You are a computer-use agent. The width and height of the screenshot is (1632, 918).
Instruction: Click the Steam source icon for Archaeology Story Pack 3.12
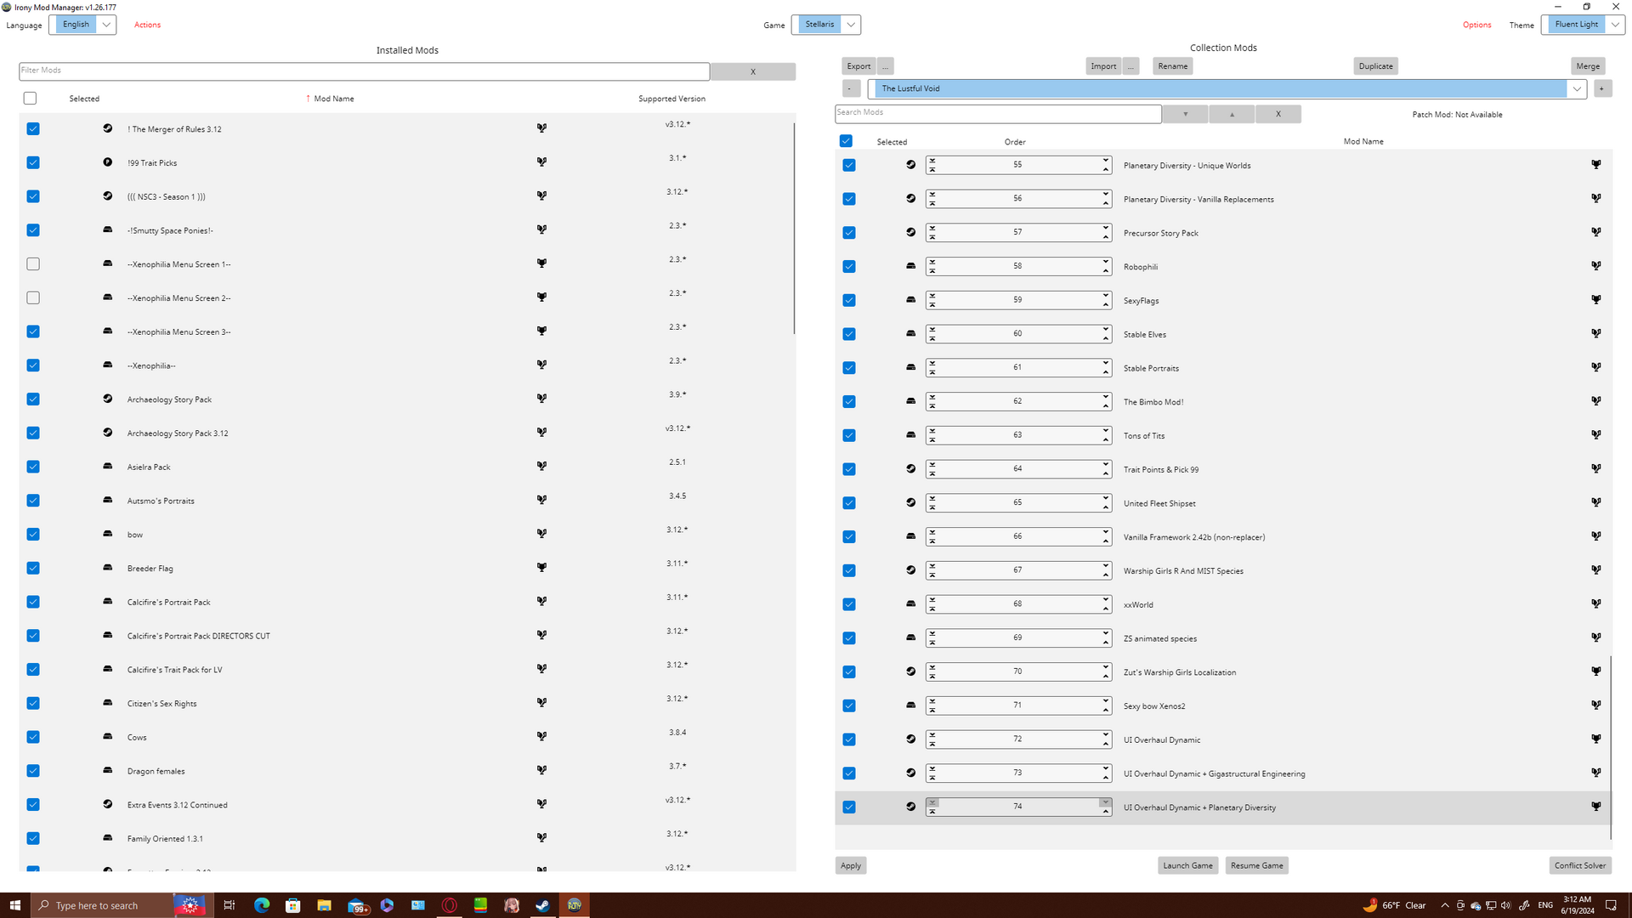107,433
